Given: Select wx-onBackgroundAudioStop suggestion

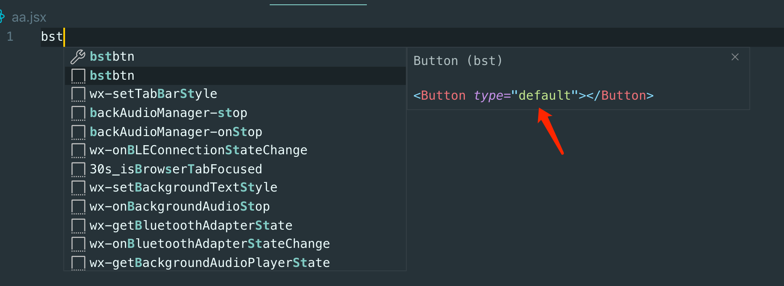Looking at the screenshot, I should tap(180, 207).
